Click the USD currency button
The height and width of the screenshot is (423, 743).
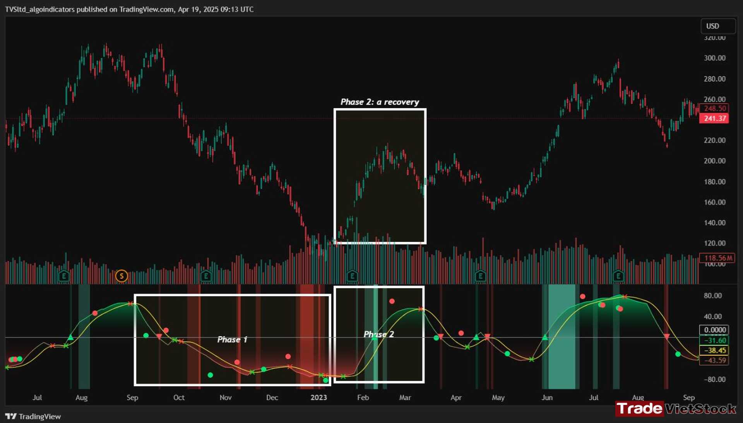click(x=718, y=26)
